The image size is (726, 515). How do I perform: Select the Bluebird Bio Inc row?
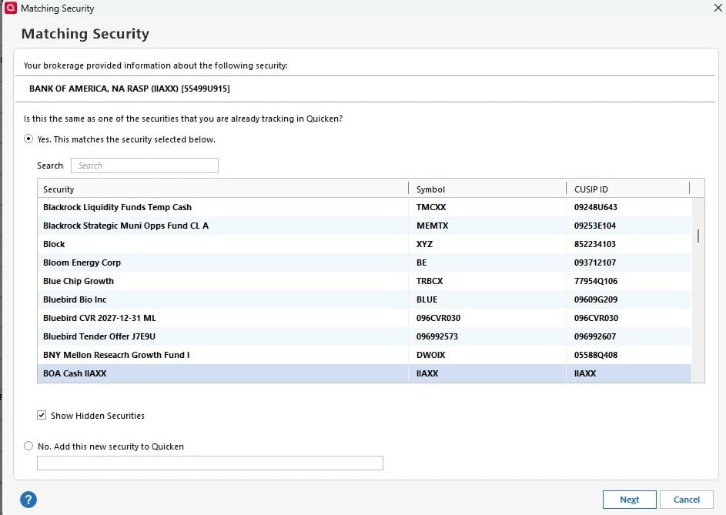tap(223, 299)
